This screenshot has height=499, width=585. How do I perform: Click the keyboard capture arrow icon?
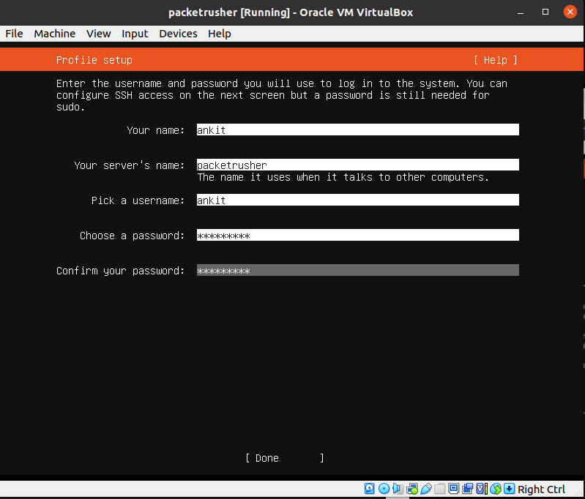(x=510, y=489)
